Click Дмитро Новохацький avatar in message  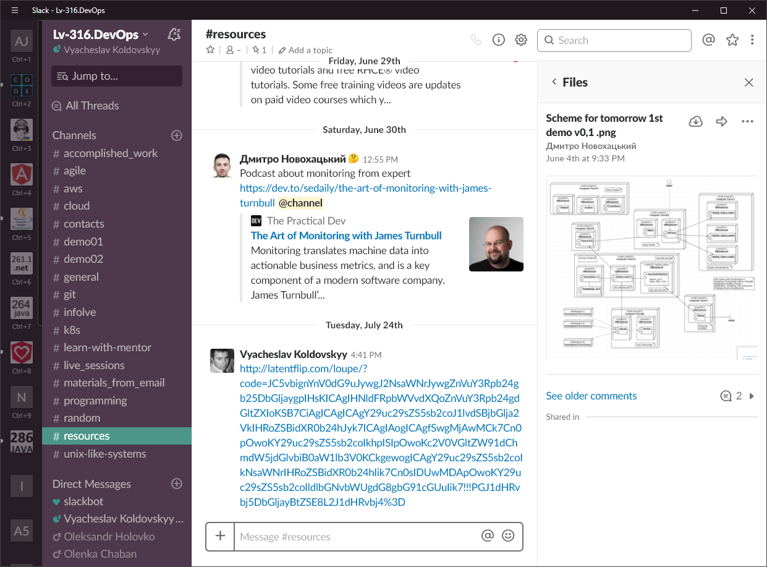click(x=222, y=165)
